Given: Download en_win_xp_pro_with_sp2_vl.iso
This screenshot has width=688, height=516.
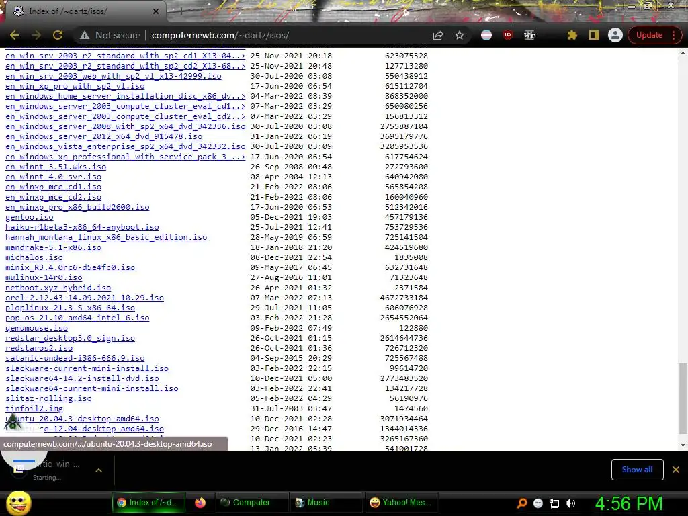Looking at the screenshot, I should (75, 86).
